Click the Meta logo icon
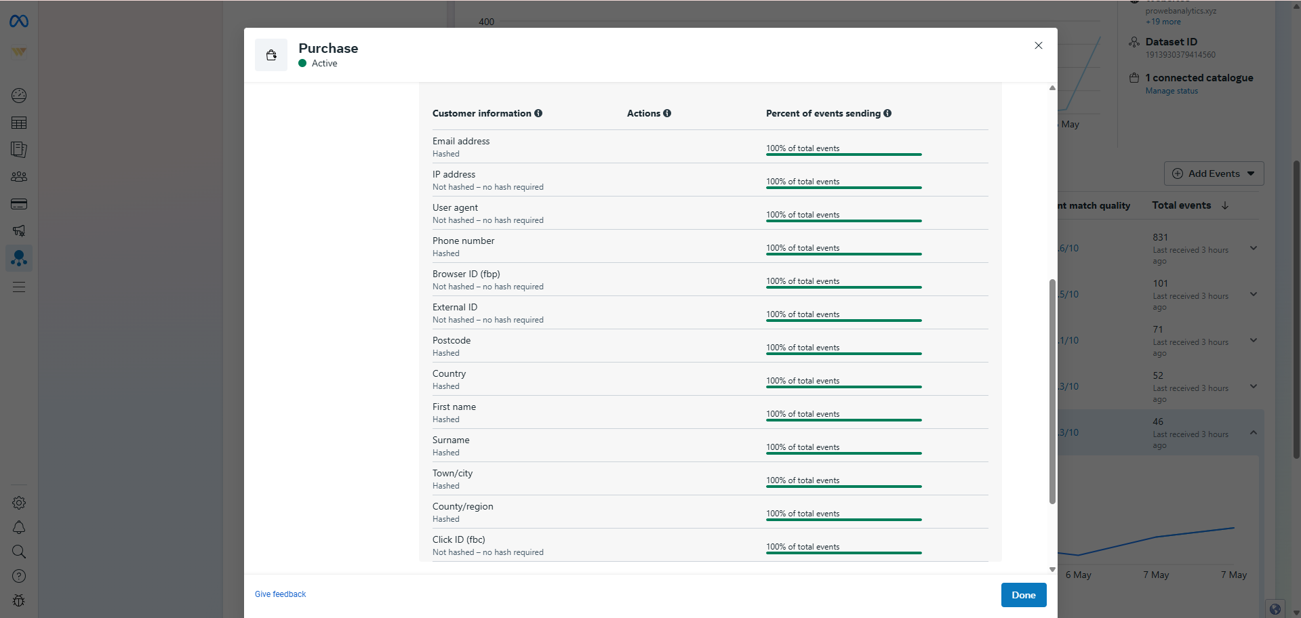 (x=19, y=22)
